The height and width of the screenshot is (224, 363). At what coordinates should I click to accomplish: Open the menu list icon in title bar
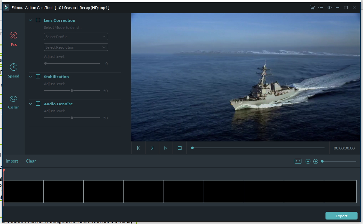320,7
